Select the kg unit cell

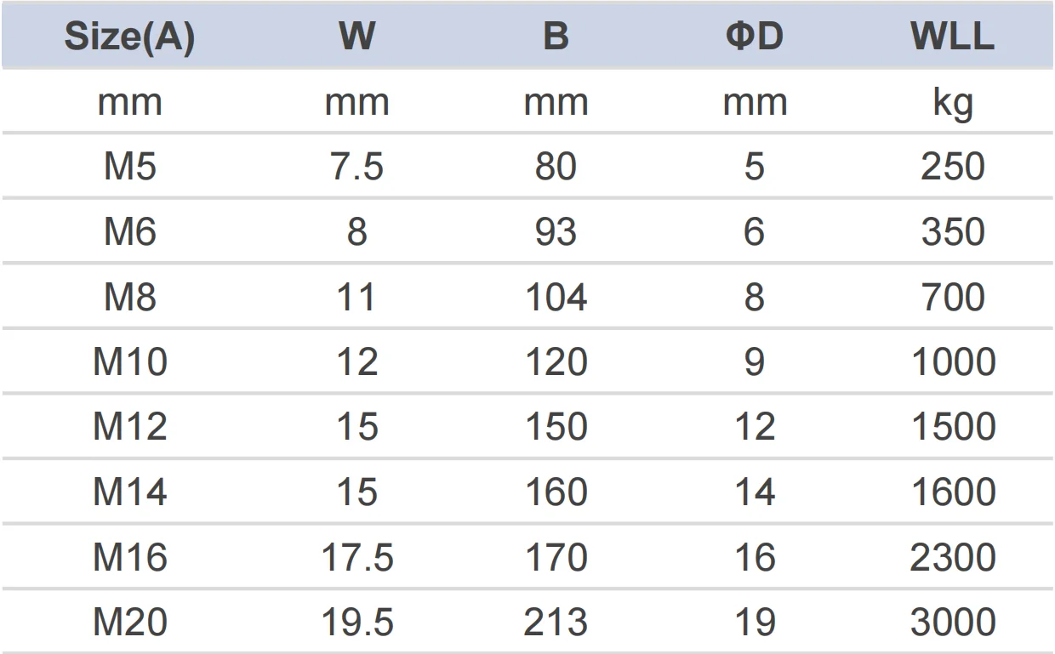tap(952, 103)
